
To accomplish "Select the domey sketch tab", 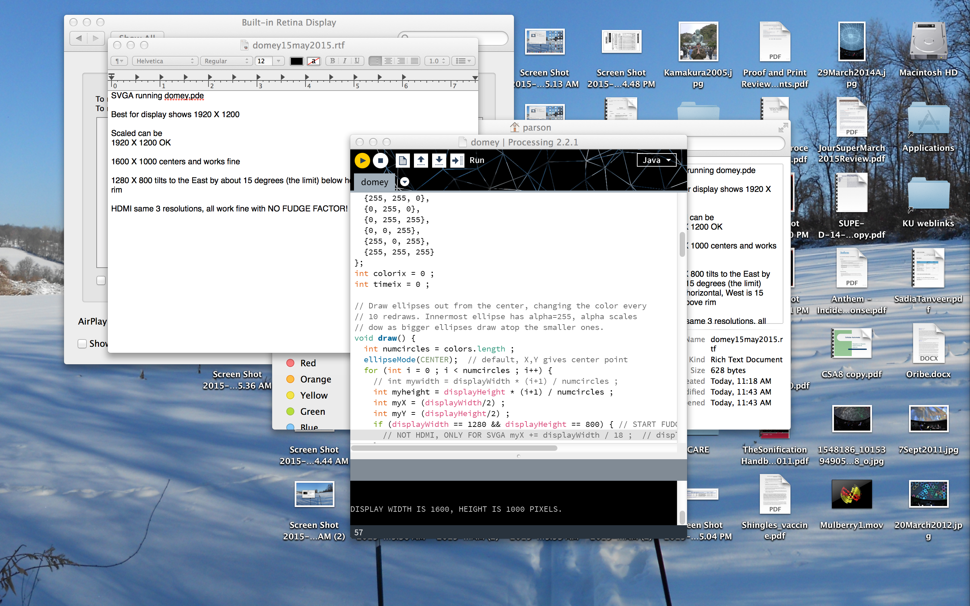I will 375,182.
